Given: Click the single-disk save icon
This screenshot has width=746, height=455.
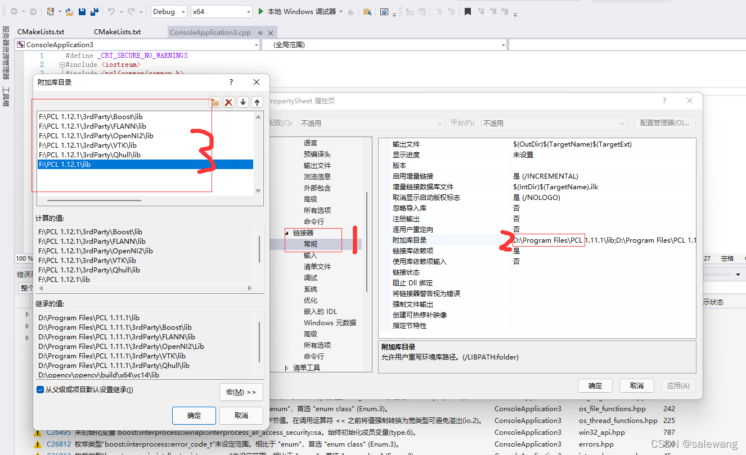Looking at the screenshot, I should tap(82, 11).
